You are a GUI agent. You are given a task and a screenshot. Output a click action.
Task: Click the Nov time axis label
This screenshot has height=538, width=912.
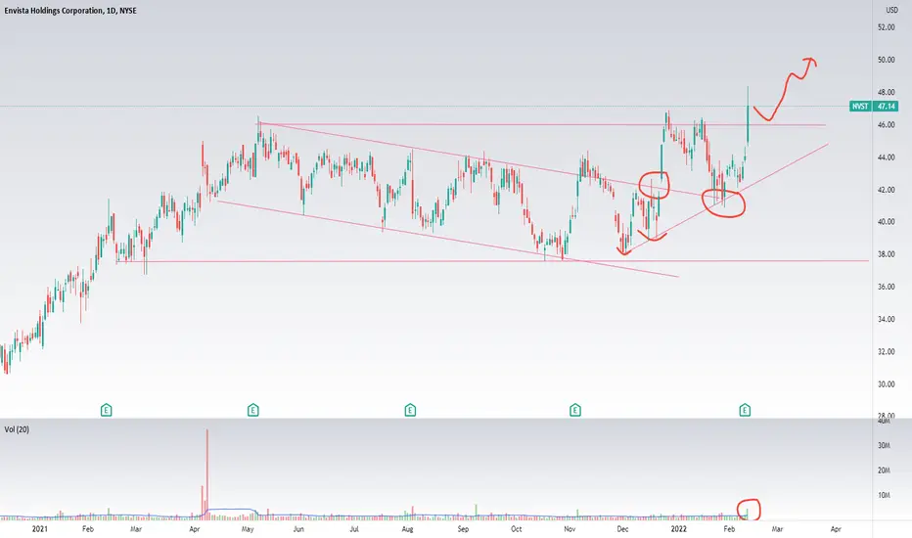point(570,529)
